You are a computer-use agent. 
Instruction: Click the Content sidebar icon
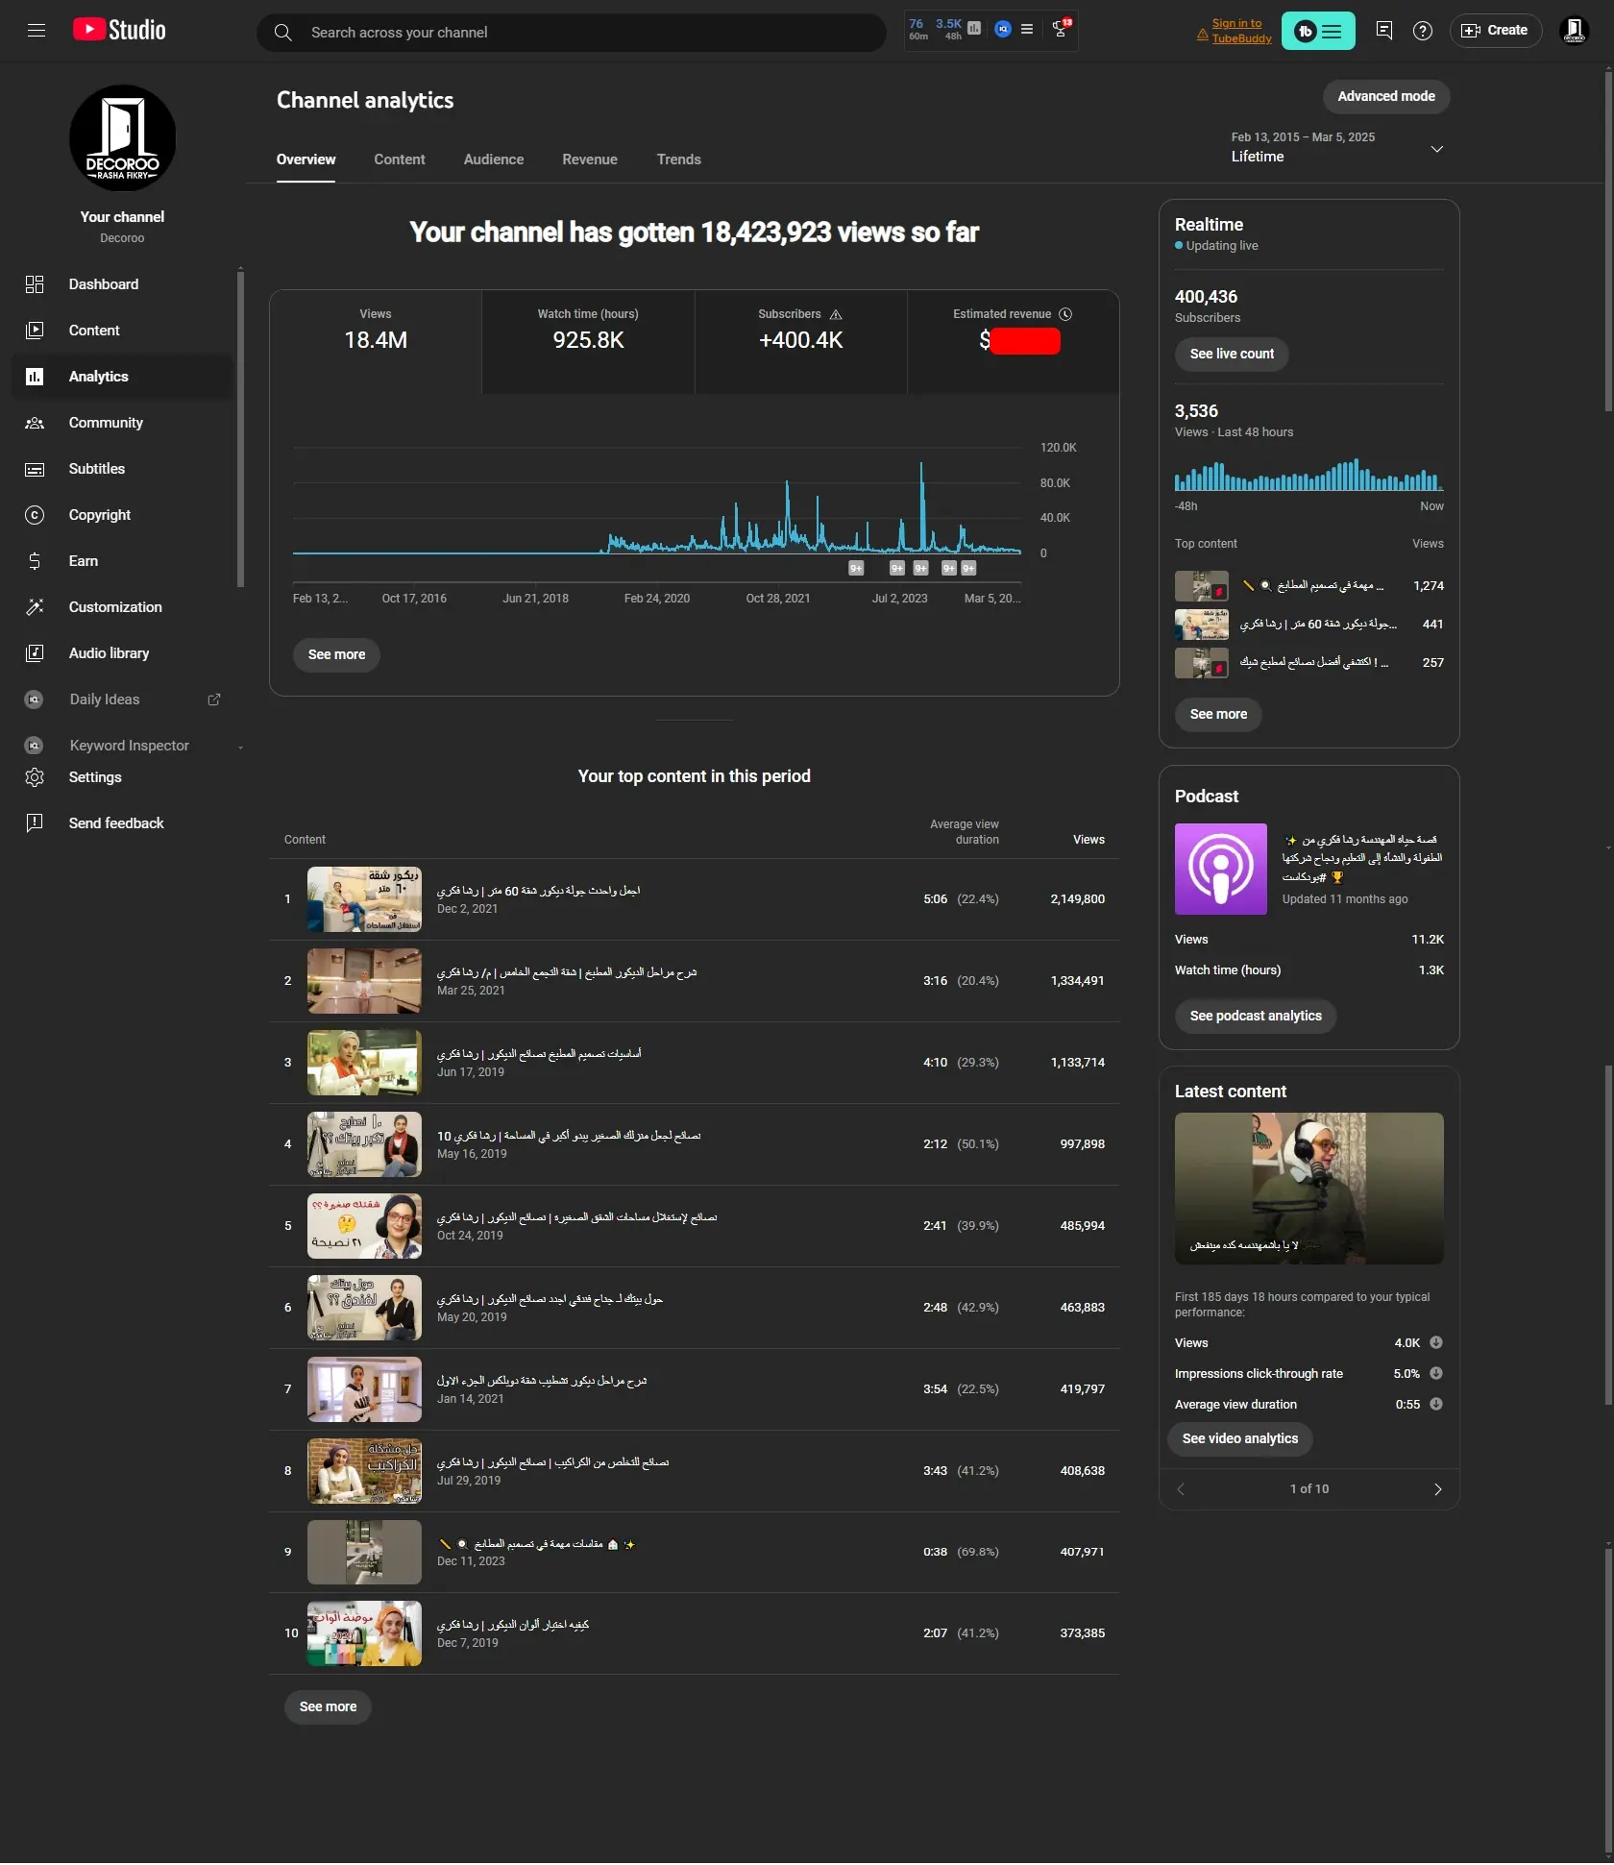coord(35,331)
